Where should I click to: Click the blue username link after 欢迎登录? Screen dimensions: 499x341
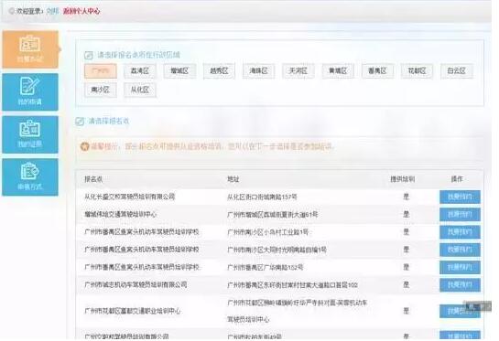click(x=52, y=12)
